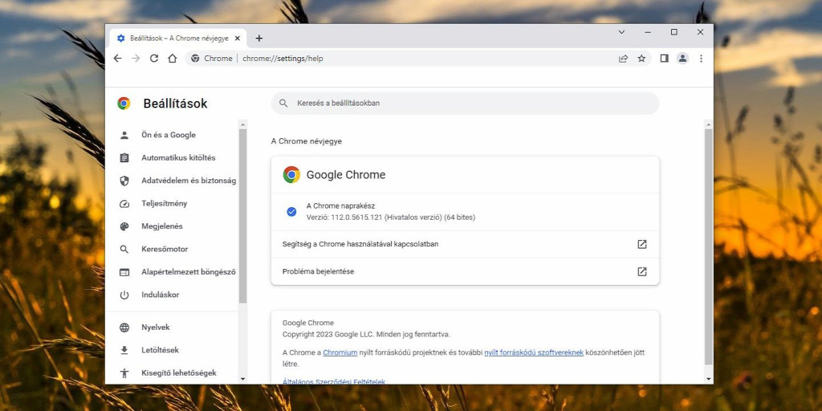Click the sidebar scrollbar down arrow
The width and height of the screenshot is (822, 411).
242,375
